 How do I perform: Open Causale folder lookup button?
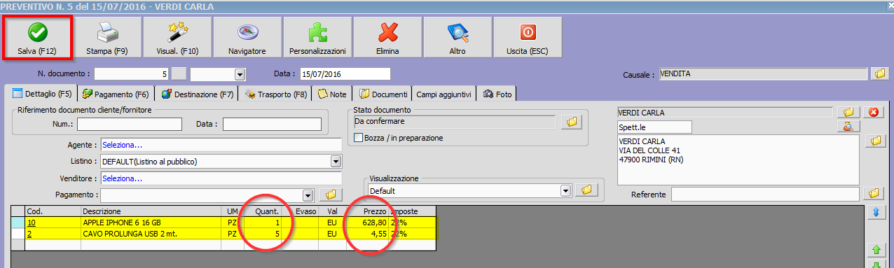click(879, 73)
